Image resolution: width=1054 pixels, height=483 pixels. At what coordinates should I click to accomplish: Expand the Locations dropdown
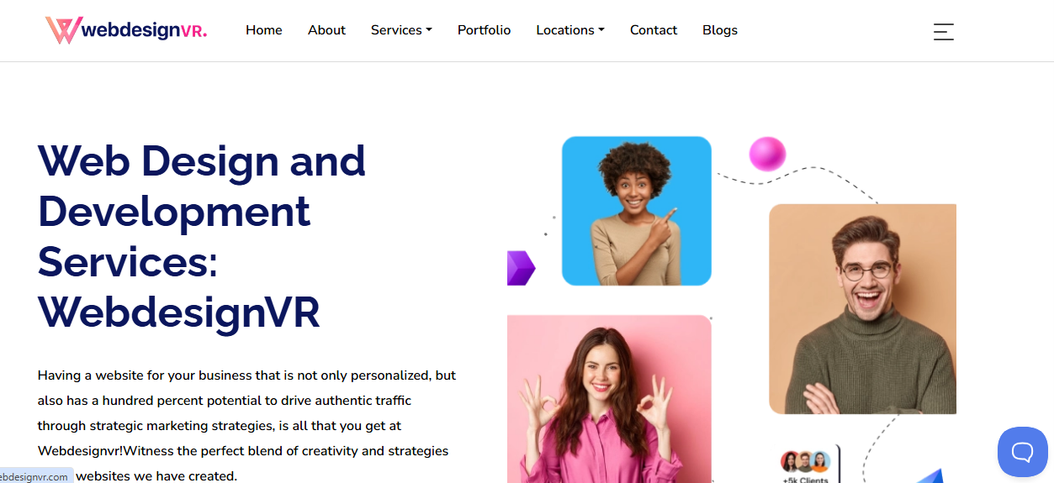click(x=570, y=30)
